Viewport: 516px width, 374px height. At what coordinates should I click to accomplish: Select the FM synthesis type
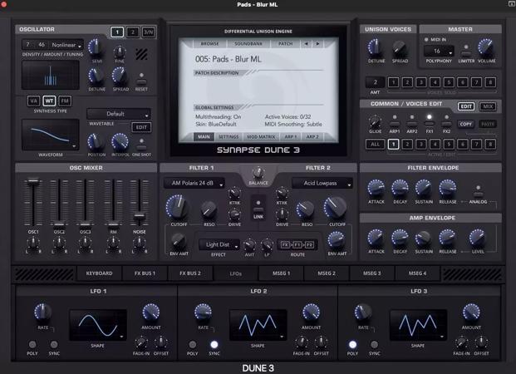click(64, 101)
